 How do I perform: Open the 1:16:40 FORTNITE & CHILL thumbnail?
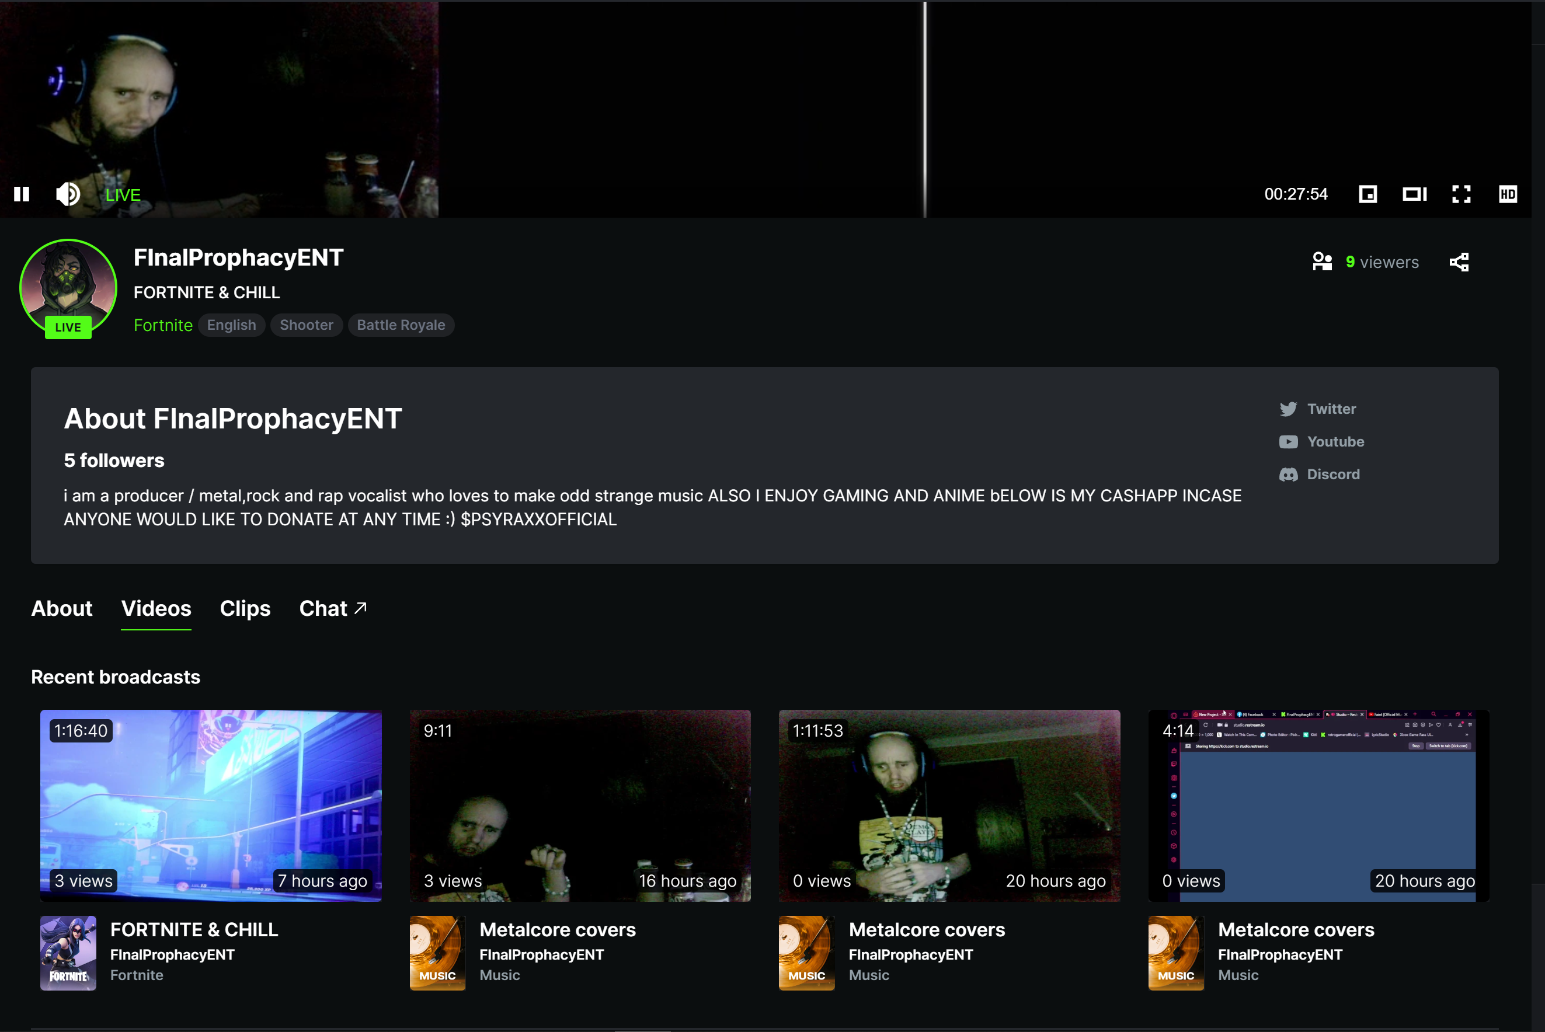pyautogui.click(x=211, y=806)
